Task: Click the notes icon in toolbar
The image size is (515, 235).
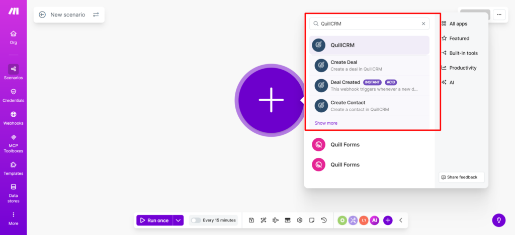Action: [x=312, y=220]
